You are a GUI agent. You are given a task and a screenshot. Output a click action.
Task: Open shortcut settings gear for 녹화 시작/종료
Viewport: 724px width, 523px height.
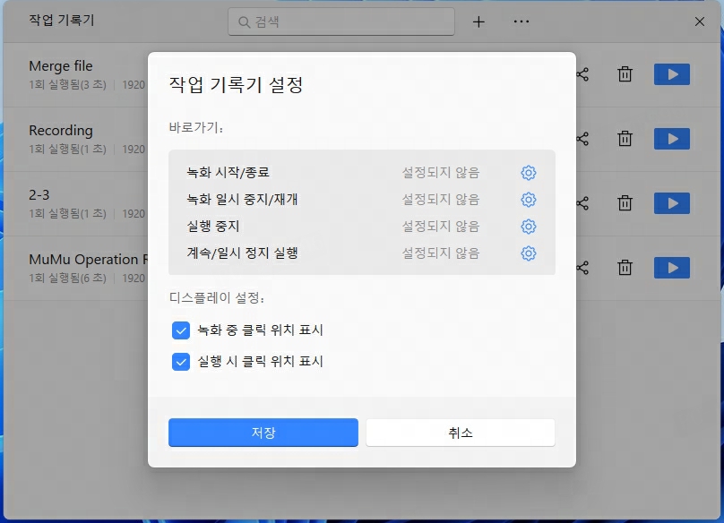529,173
